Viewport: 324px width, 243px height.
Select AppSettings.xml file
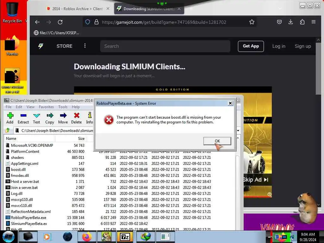coord(25,164)
